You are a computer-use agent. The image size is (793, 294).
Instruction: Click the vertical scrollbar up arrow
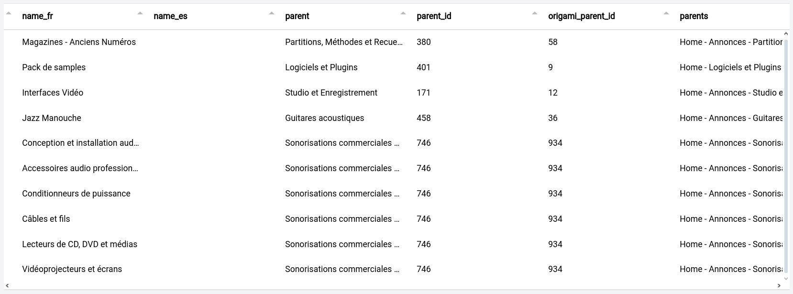tap(785, 34)
